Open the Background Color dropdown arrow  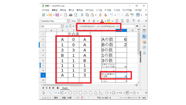pos(112,21)
